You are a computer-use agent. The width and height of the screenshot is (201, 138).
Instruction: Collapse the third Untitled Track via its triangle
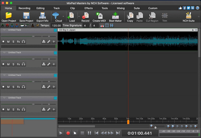4,75
